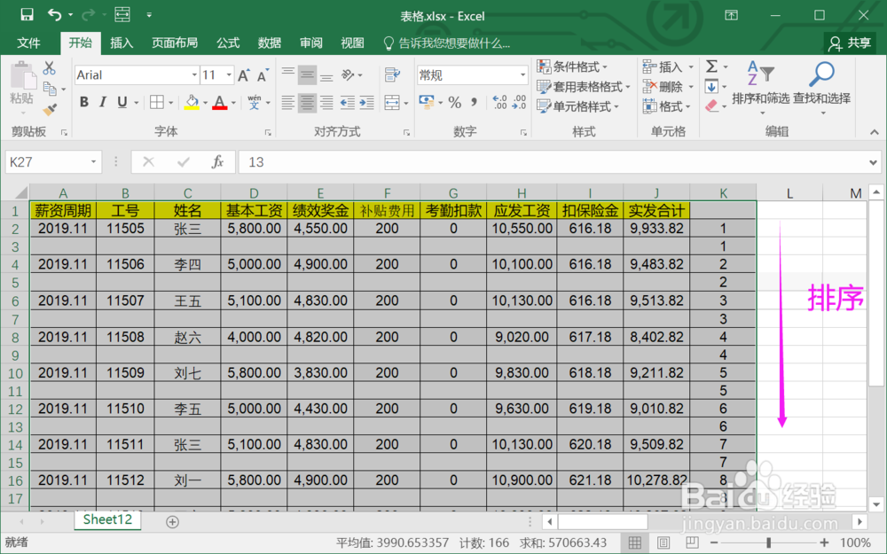The image size is (887, 554).
Task: Increase font size with large A
Action: point(244,75)
